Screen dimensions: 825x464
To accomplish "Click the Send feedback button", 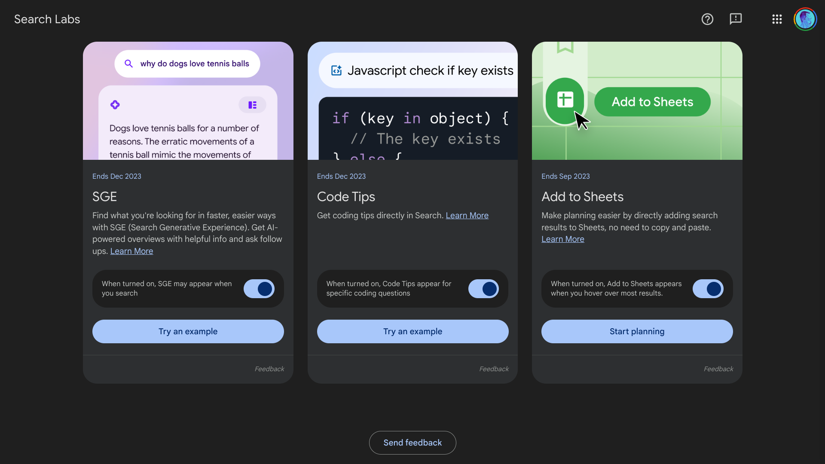I will pos(412,443).
